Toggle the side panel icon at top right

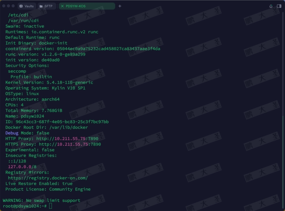tap(279, 6)
